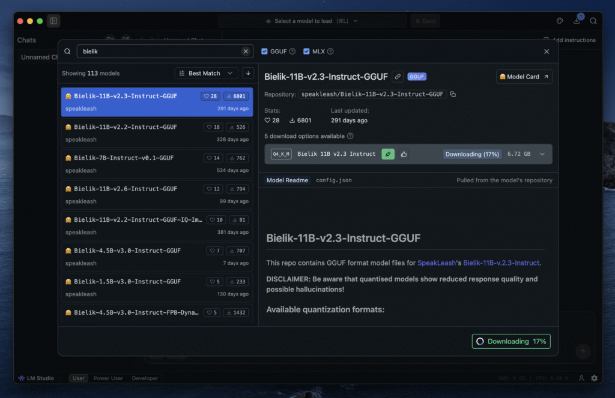
Task: Click the link icon beside model title
Action: 397,77
